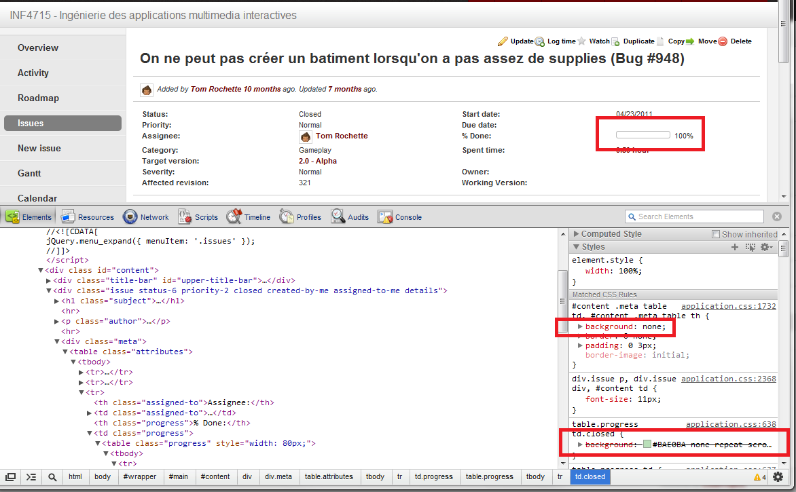Open Styles gear options dropdown
Image resolution: width=796 pixels, height=492 pixels.
(766, 247)
